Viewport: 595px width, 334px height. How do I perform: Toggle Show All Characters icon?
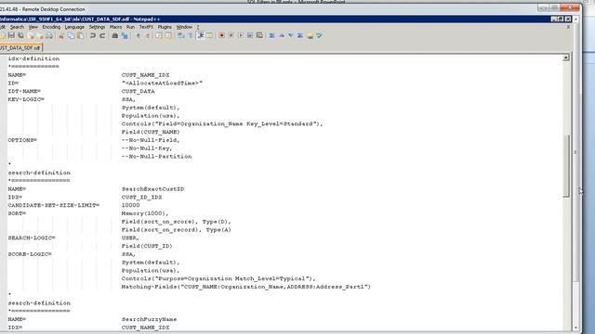click(x=190, y=35)
